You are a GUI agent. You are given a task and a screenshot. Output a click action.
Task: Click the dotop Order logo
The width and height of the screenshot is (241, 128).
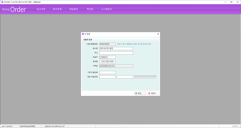point(14,9)
